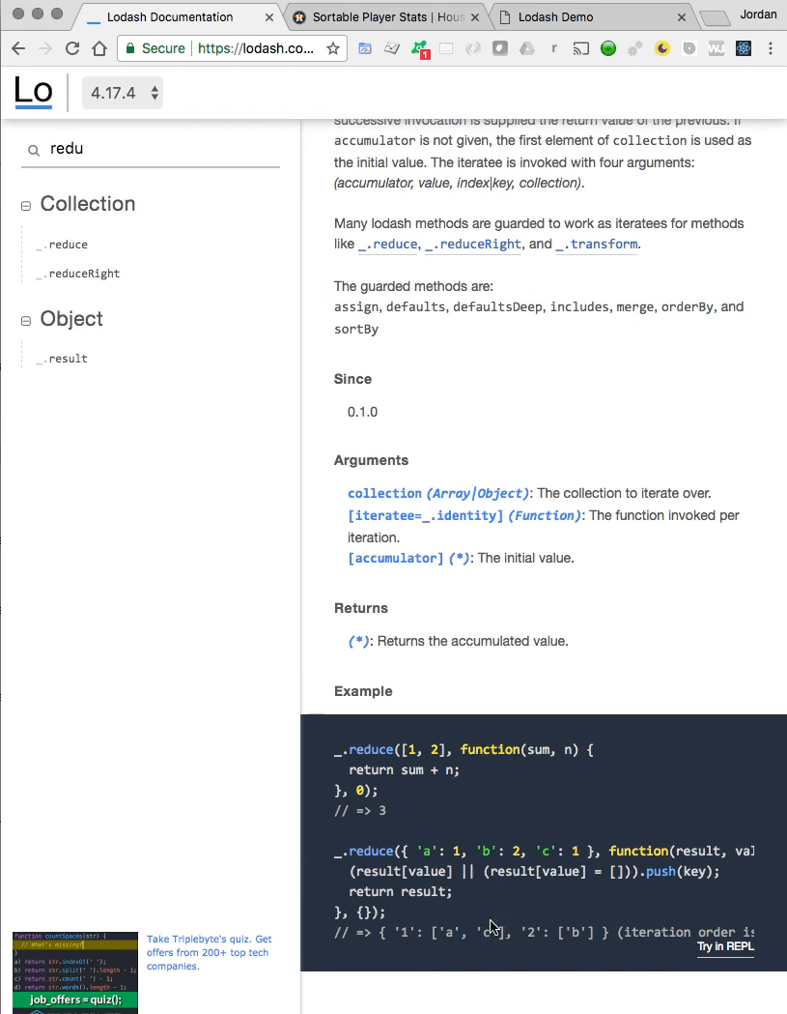Click the green extension with red badge
The image size is (787, 1014).
[420, 49]
